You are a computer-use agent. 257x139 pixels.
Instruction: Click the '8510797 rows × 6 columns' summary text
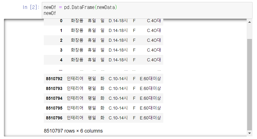click(73, 131)
